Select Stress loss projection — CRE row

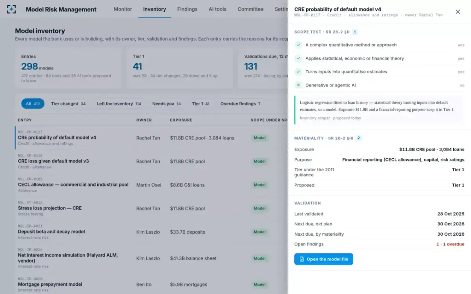click(152, 208)
